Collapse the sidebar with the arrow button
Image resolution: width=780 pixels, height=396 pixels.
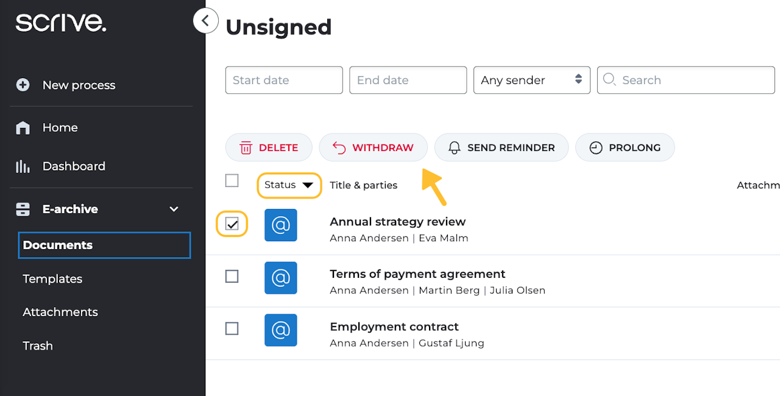coord(206,21)
